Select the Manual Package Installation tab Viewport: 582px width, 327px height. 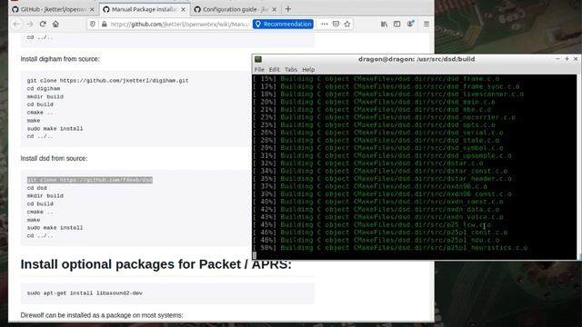pyautogui.click(x=145, y=9)
